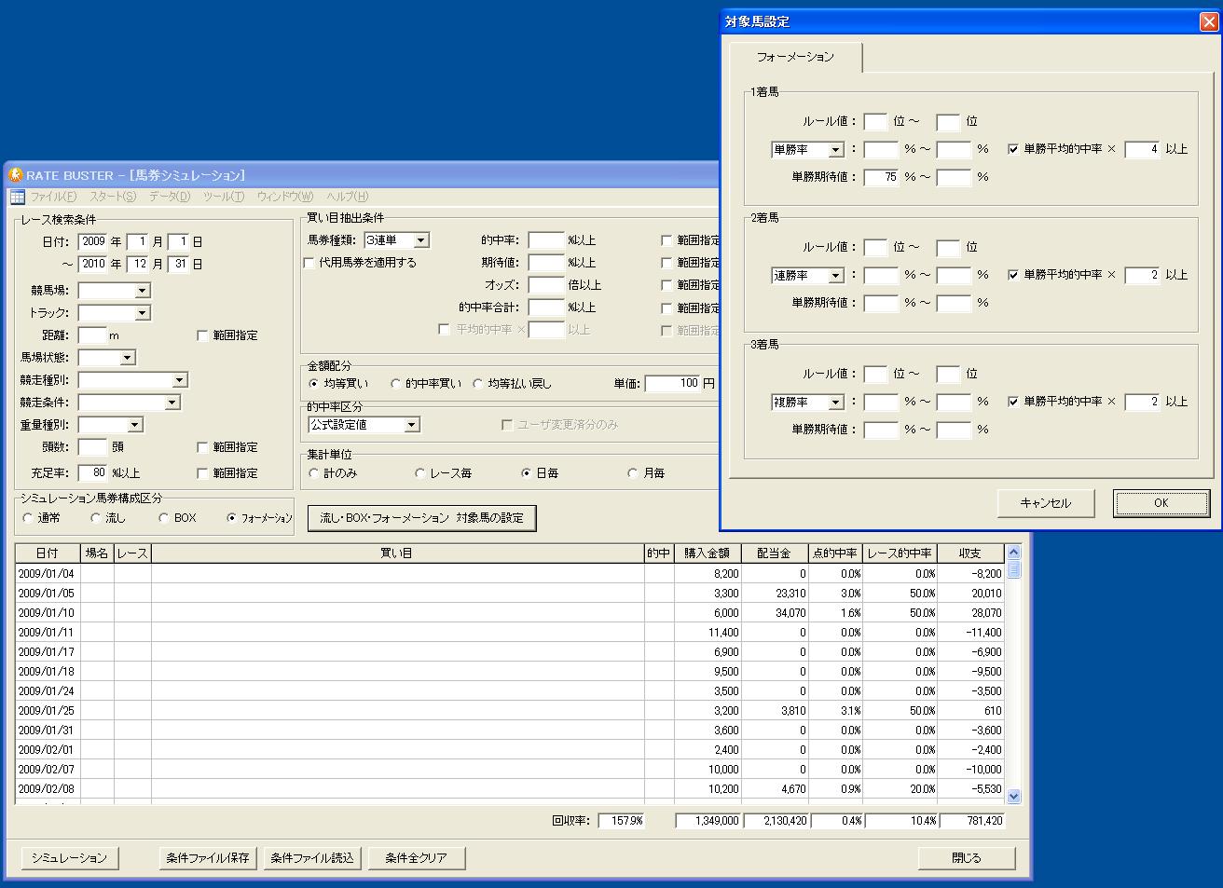Select the BOX radio button
1223x888 pixels.
(164, 518)
